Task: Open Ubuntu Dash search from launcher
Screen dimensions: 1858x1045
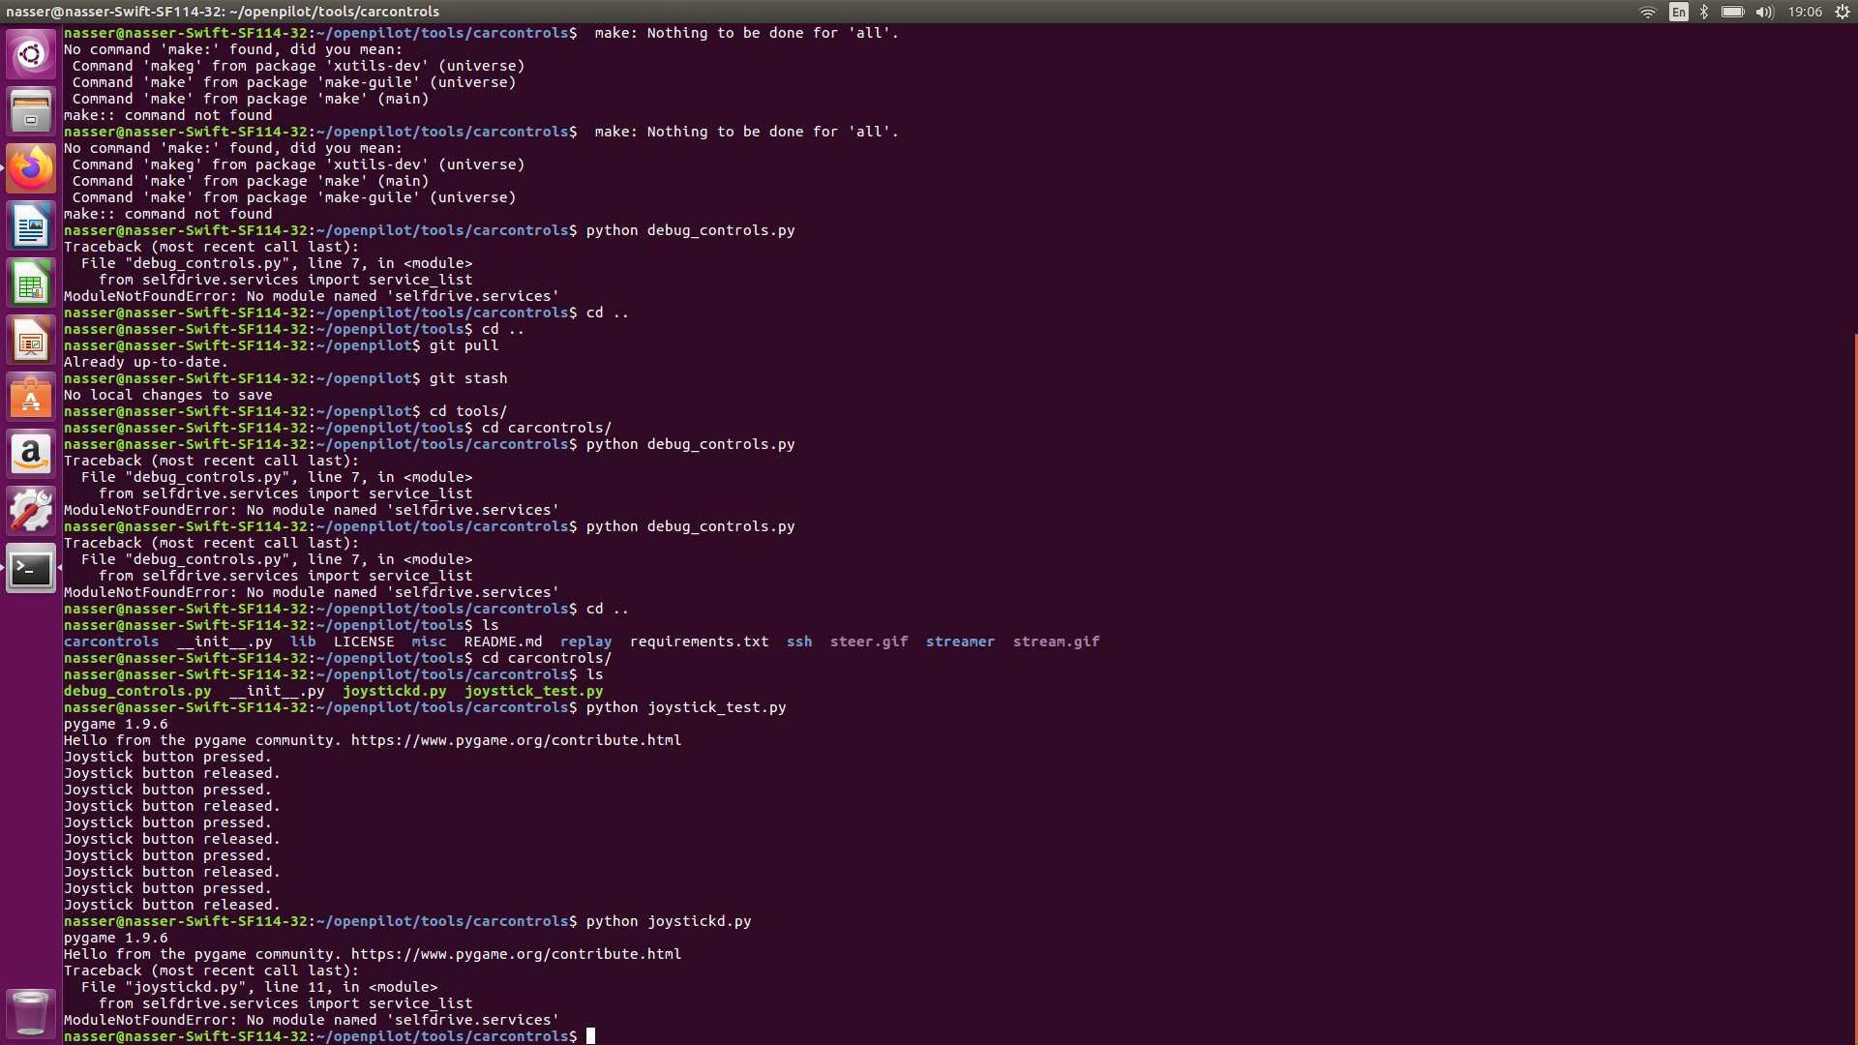Action: (x=31, y=53)
